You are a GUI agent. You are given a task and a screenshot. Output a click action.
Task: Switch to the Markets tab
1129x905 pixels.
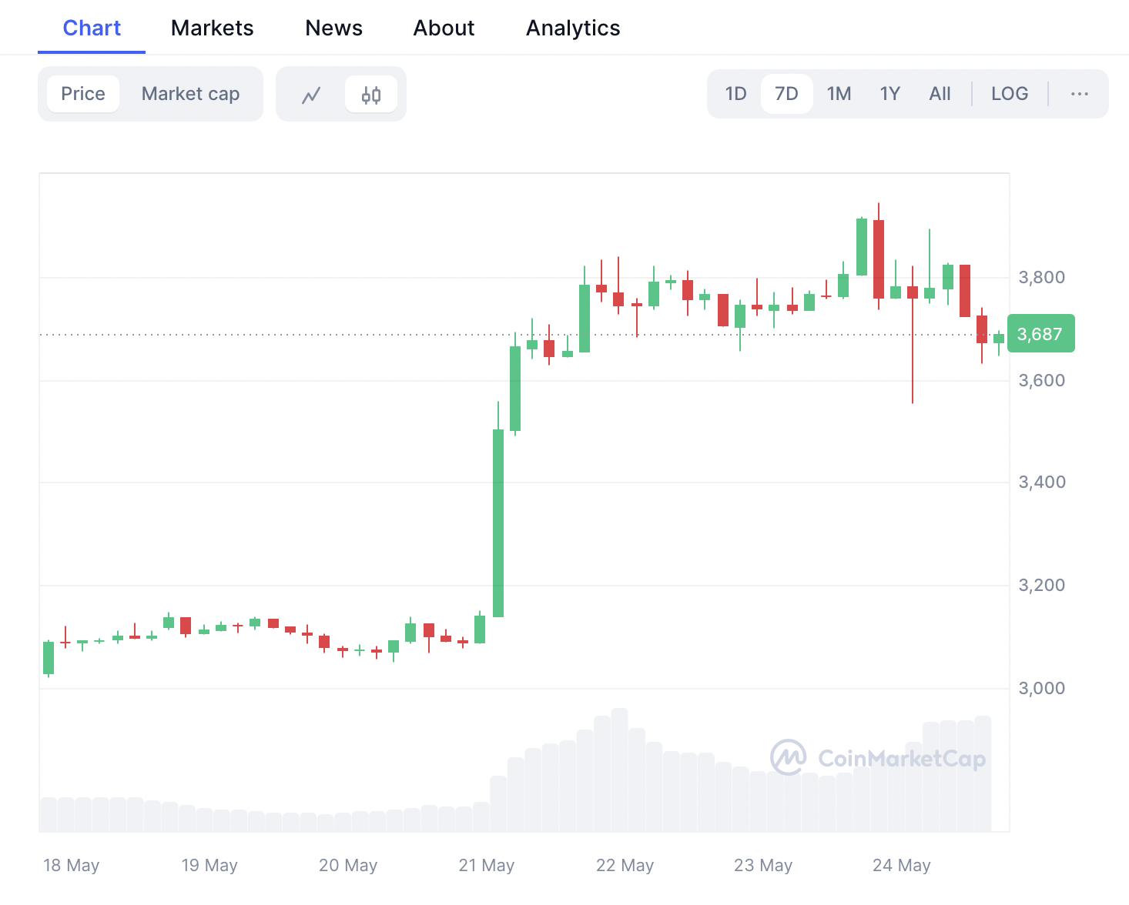click(212, 28)
